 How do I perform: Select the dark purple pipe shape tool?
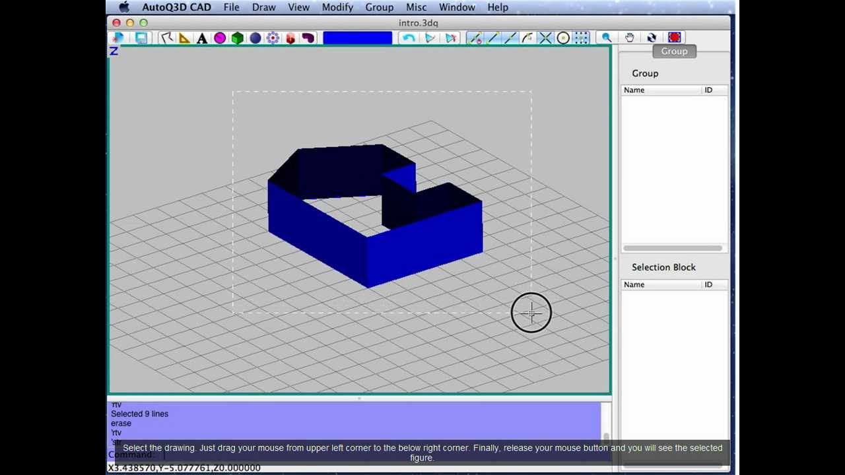pos(308,38)
